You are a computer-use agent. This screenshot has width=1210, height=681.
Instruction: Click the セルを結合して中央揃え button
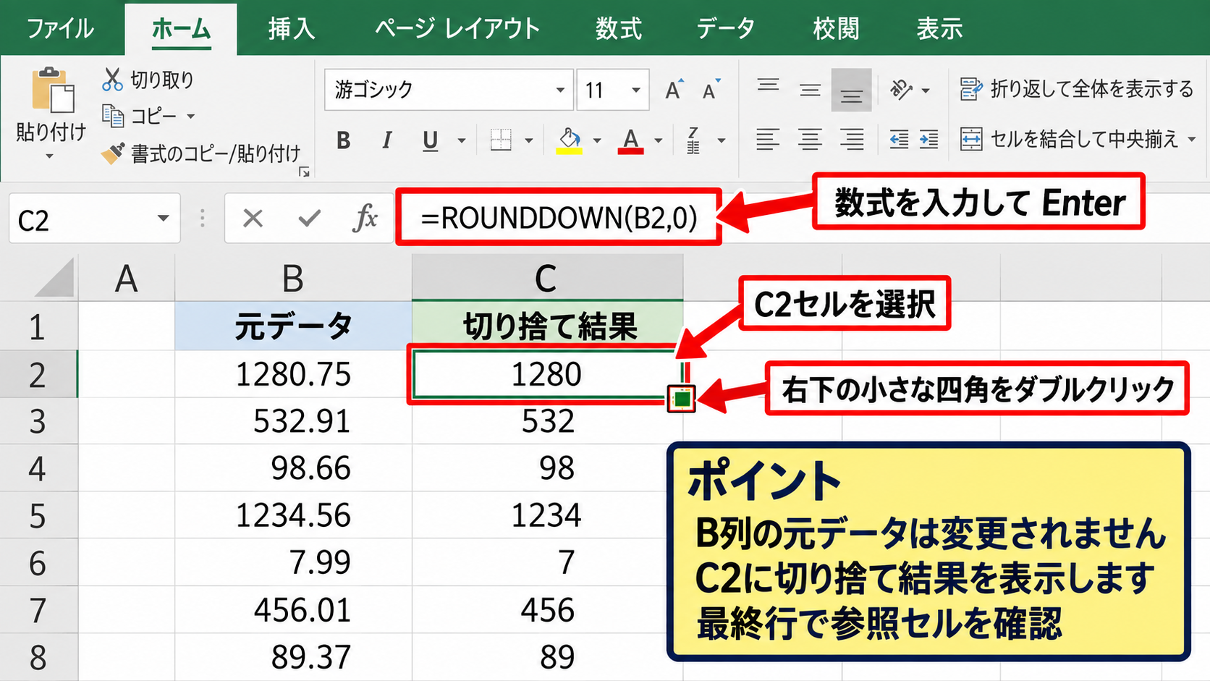click(x=1069, y=139)
